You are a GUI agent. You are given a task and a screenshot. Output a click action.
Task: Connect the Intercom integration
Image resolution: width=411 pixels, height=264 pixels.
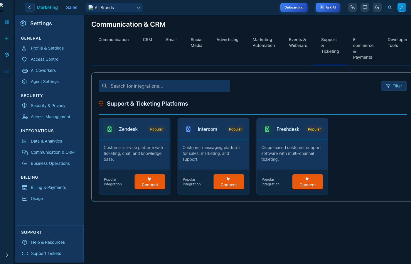coord(229,182)
